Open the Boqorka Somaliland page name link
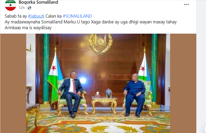The height and width of the screenshot is (133, 206). pos(38,2)
